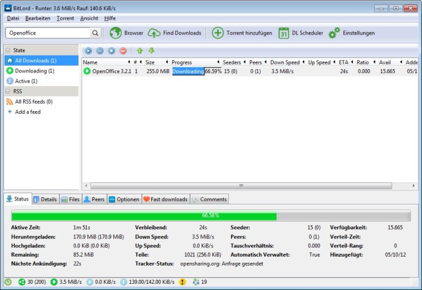This screenshot has width=422, height=290.
Task: Switch to the Fast downloads tab
Action: 166,199
